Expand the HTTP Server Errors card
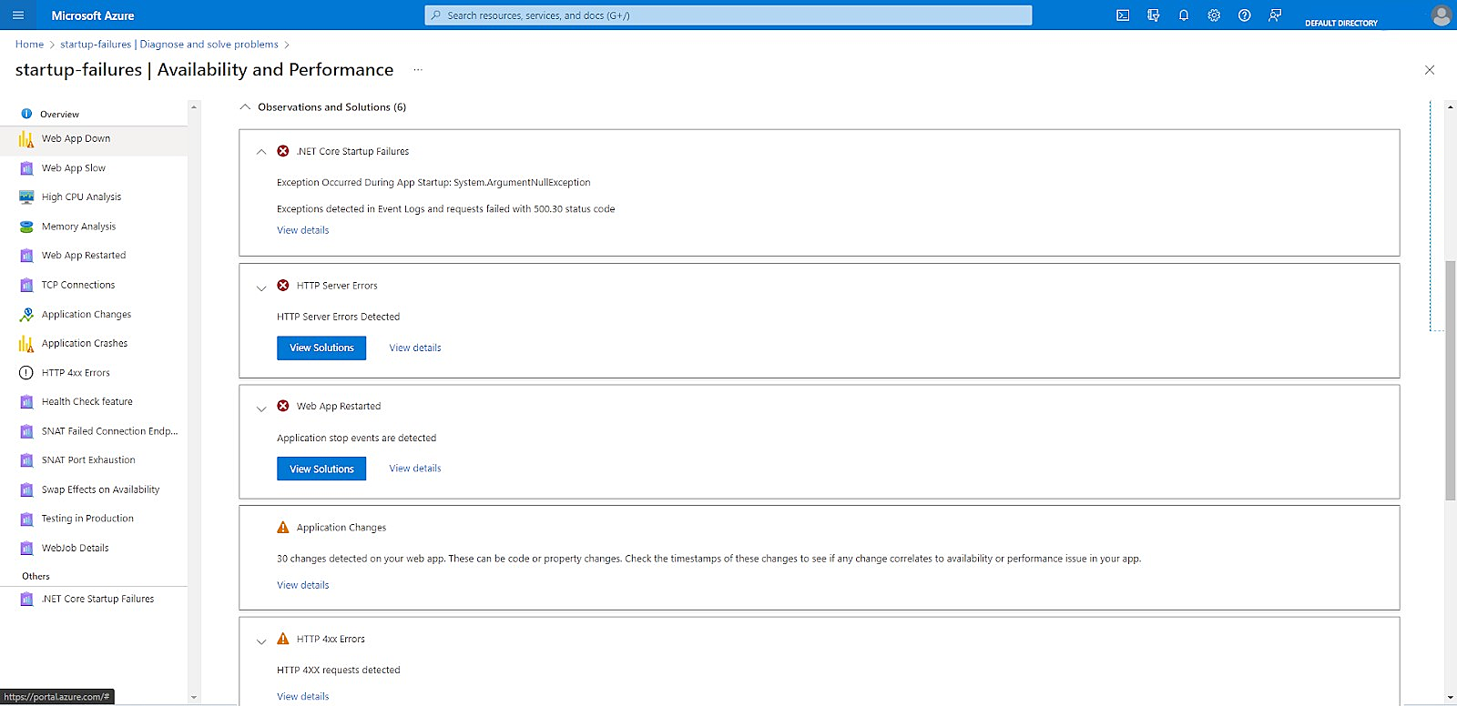The width and height of the screenshot is (1457, 706). (x=261, y=287)
